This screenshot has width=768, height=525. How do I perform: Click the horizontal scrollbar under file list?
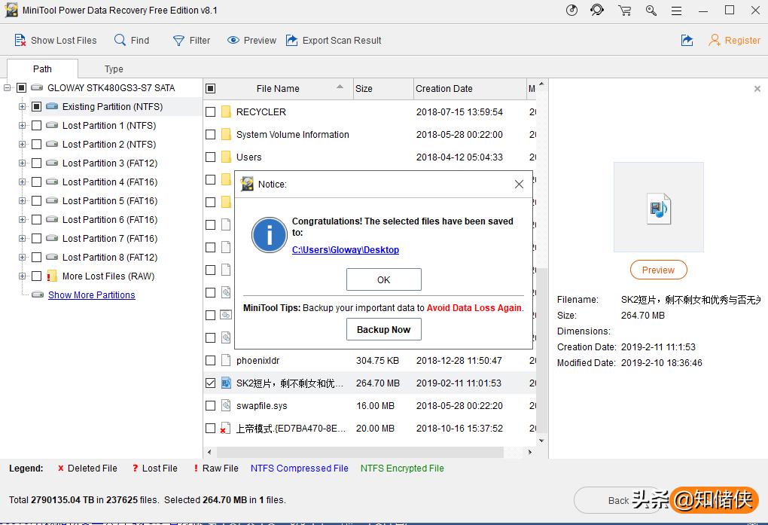point(361,453)
